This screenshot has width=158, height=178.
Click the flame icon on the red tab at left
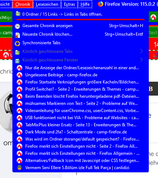coord(6,55)
